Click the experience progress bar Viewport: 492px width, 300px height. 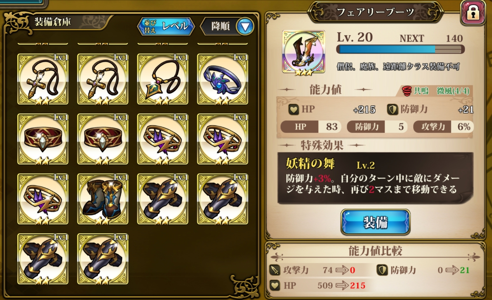point(400,49)
